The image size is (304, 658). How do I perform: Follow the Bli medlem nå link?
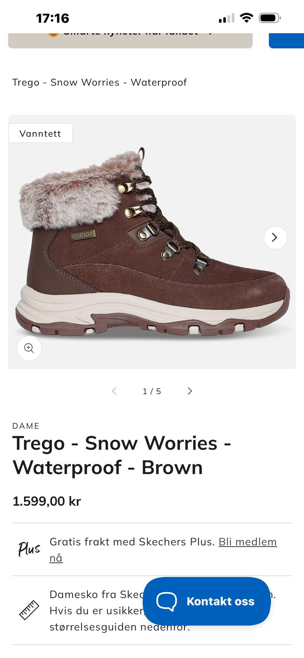[x=163, y=550]
